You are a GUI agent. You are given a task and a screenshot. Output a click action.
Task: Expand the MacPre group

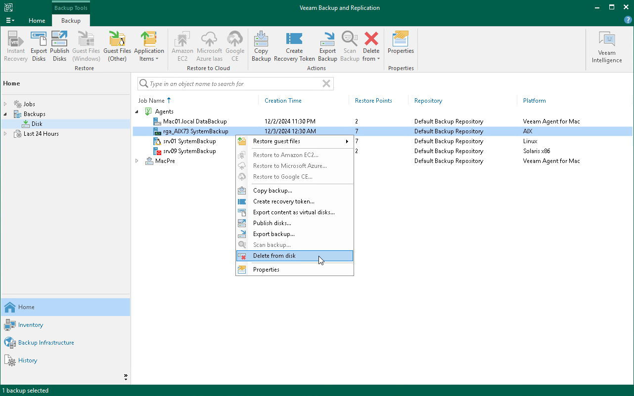pos(137,161)
